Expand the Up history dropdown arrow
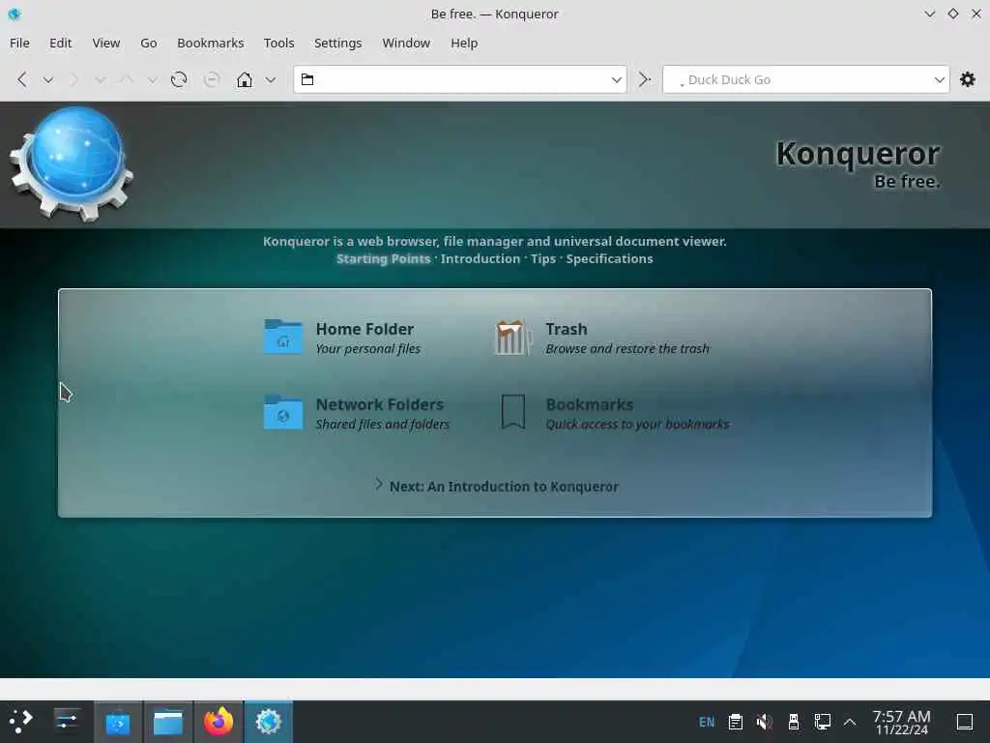This screenshot has height=743, width=990. point(152,80)
